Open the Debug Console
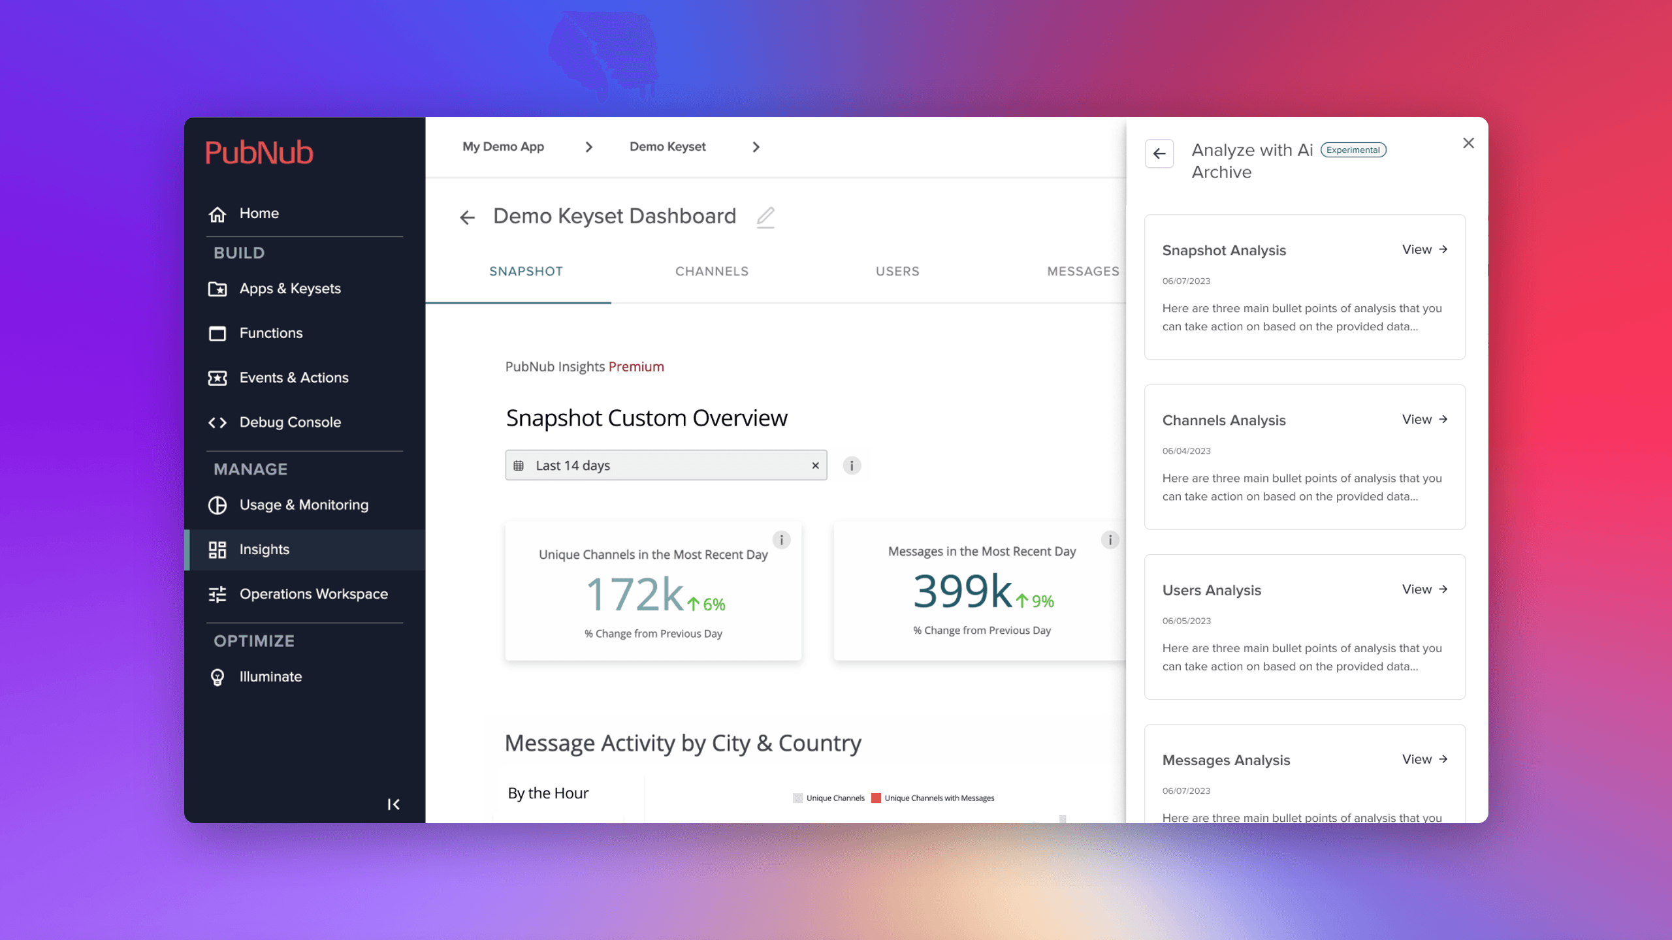1672x940 pixels. 289,422
